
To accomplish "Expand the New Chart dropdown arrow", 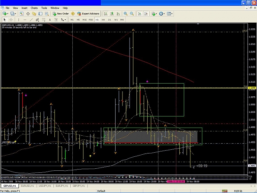I will [x=7, y=14].
